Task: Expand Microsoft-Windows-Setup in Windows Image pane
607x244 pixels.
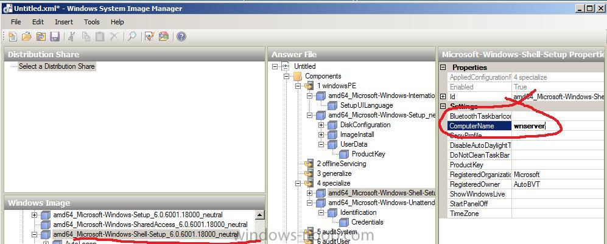Action: coord(35,215)
